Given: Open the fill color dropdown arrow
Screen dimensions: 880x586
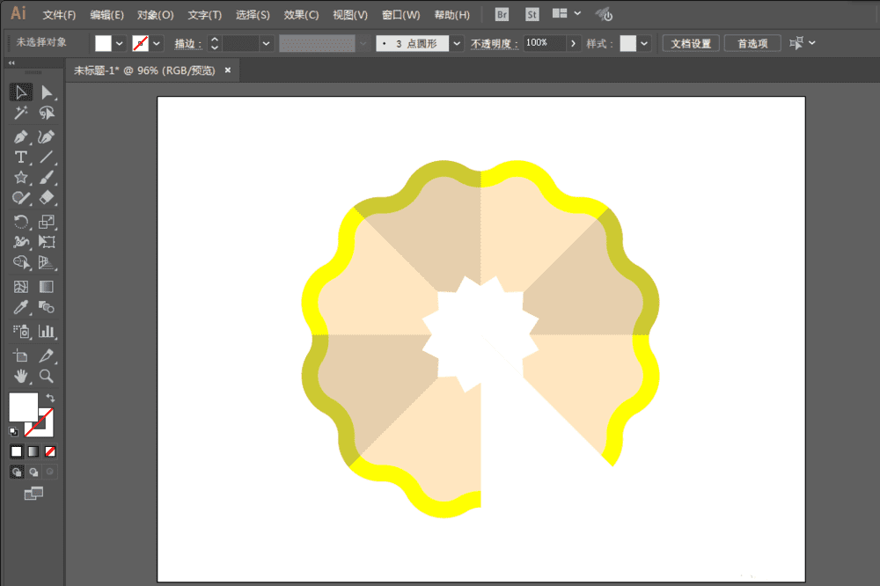Looking at the screenshot, I should pyautogui.click(x=120, y=43).
